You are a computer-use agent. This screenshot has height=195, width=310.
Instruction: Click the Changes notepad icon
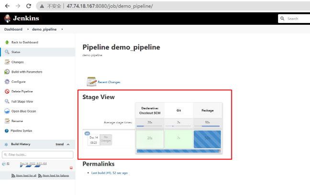7,62
